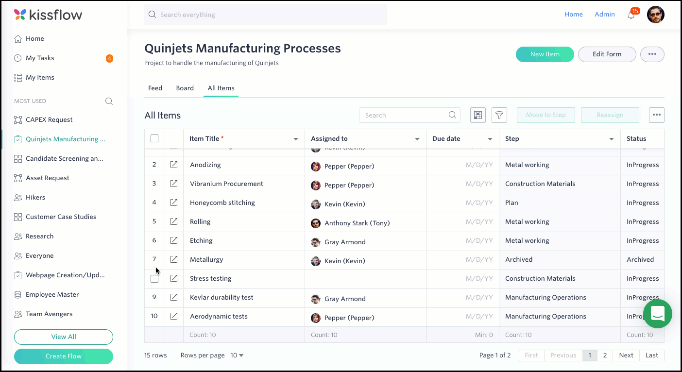Open the Stress testing item via its open icon
The image size is (682, 372).
tap(174, 278)
